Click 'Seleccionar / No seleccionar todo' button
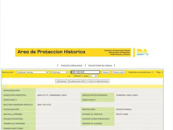173x130 pixels. (71, 81)
